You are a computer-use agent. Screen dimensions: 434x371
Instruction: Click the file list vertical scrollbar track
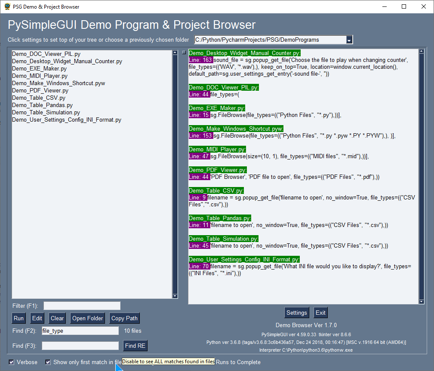175,174
